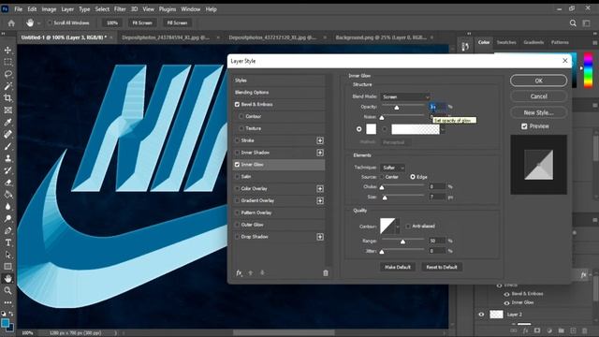Open the Contour picker dropdown arrow

coord(398,227)
